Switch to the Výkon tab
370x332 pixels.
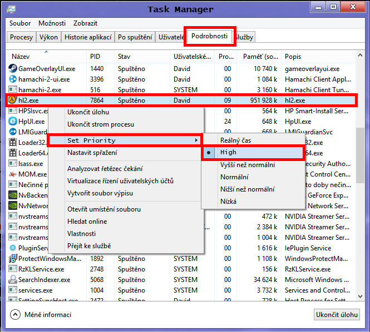point(48,37)
